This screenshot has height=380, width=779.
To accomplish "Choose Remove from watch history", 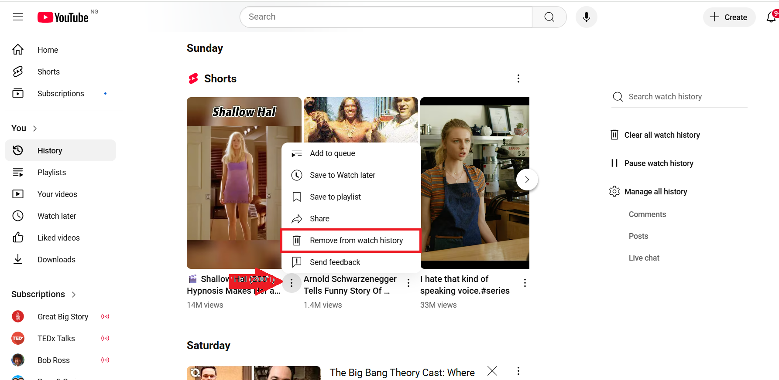I will click(351, 241).
